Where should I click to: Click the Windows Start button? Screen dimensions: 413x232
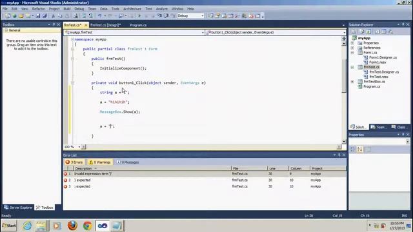point(9,226)
